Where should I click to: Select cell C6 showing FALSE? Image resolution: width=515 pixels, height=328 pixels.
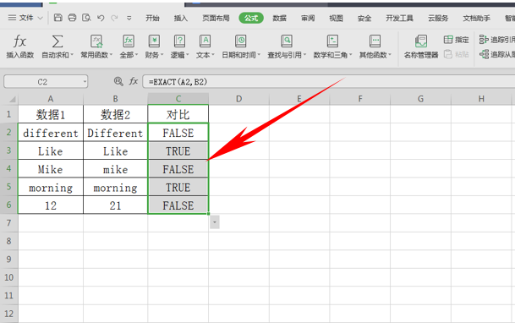tap(178, 205)
